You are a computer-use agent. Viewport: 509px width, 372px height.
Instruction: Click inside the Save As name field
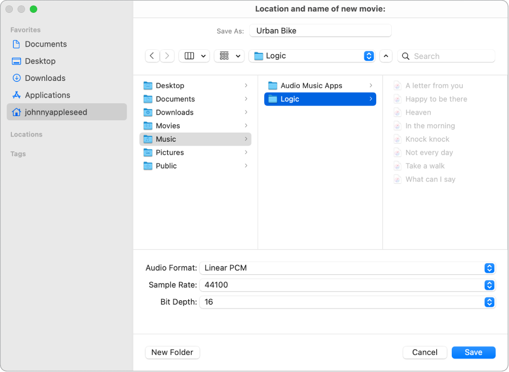(x=320, y=30)
